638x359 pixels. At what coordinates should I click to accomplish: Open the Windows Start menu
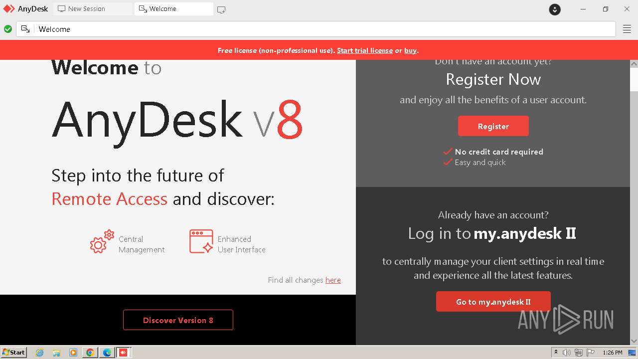pyautogui.click(x=14, y=352)
